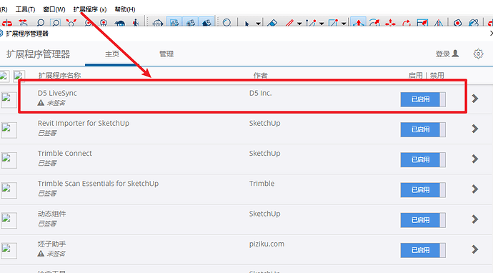The width and height of the screenshot is (493, 273).
Task: Select the Move tool with red arrows
Action: [x=390, y=23]
